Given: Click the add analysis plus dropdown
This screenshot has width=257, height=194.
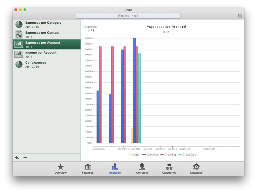Looking at the screenshot, I should click(x=17, y=158).
